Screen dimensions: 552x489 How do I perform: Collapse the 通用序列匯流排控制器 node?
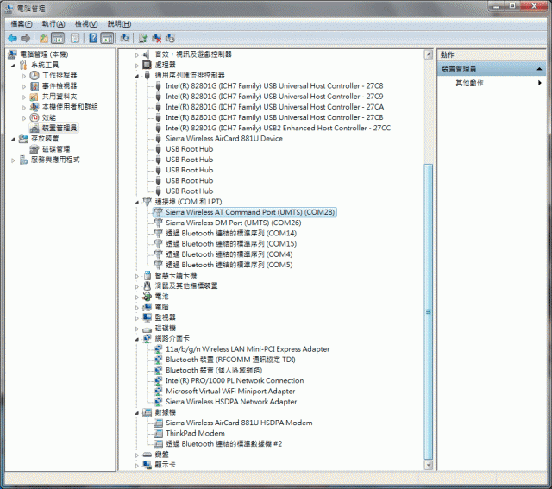pos(137,76)
